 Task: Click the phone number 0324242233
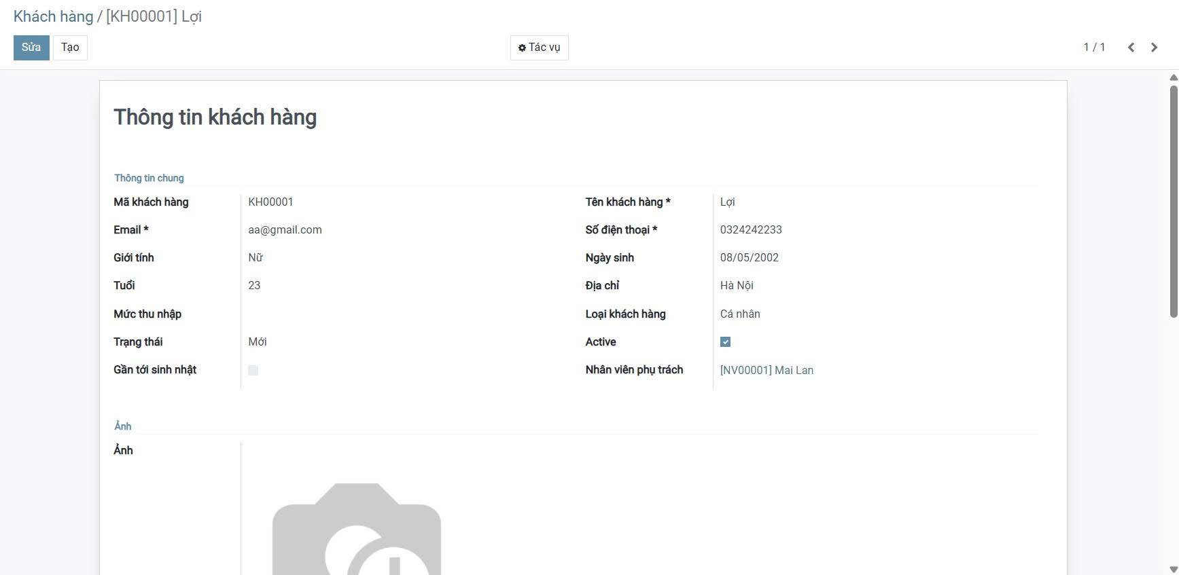point(751,229)
